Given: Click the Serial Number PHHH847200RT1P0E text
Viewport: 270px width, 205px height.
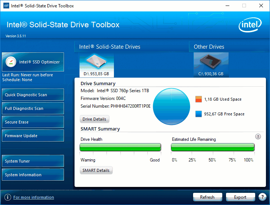Looking at the screenshot, I should click(x=115, y=106).
